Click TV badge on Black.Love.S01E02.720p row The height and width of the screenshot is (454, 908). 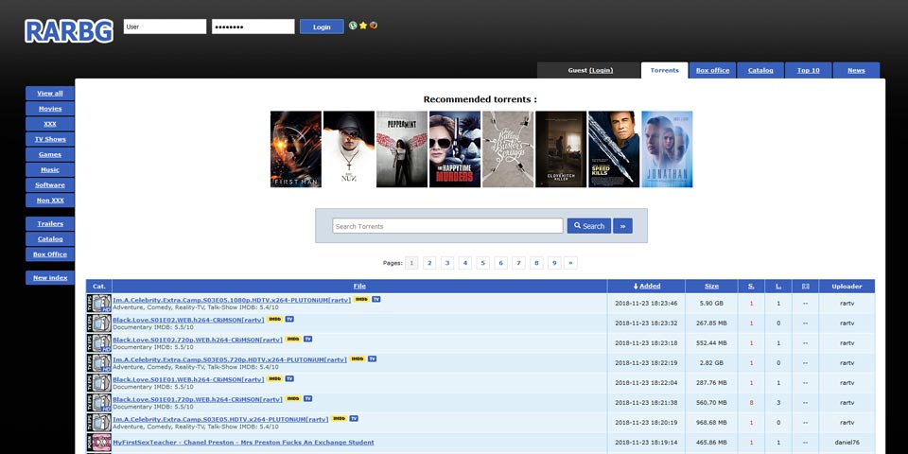click(x=307, y=339)
